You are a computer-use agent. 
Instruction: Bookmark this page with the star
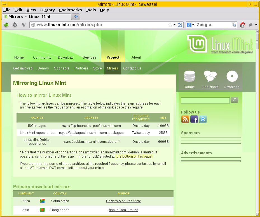click(x=170, y=25)
